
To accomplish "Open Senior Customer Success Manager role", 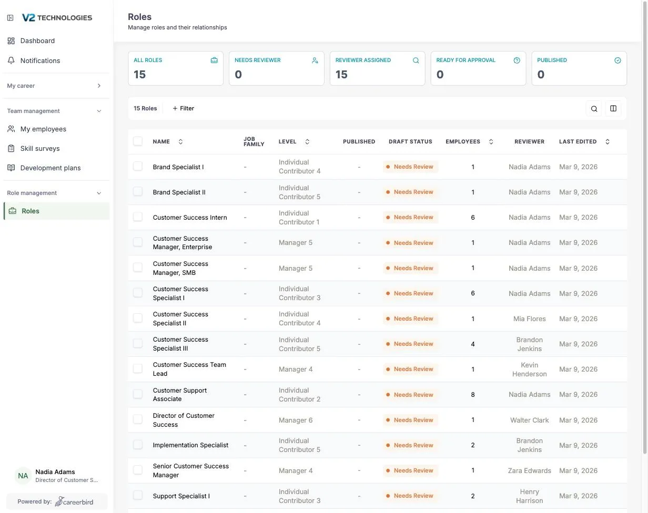I will [x=191, y=470].
